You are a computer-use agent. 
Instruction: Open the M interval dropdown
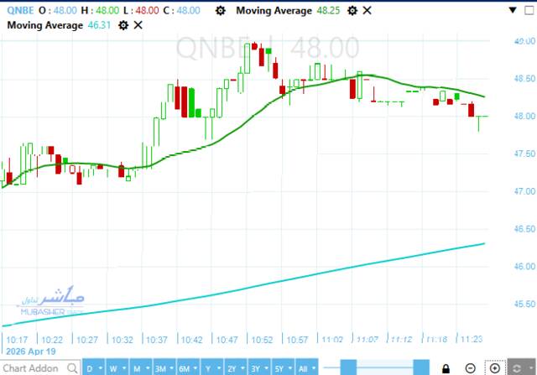(139, 368)
